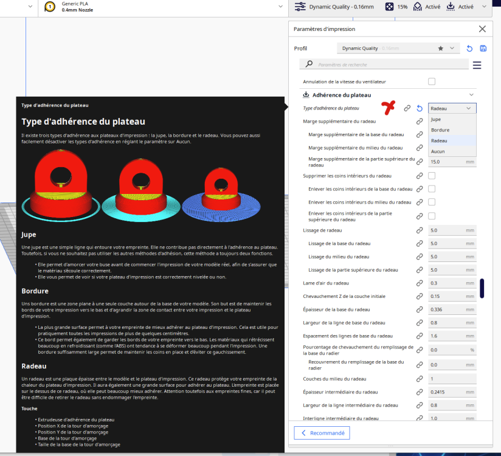Enable Annulation de la vitesse du ventilateur checkbox

coord(432,81)
